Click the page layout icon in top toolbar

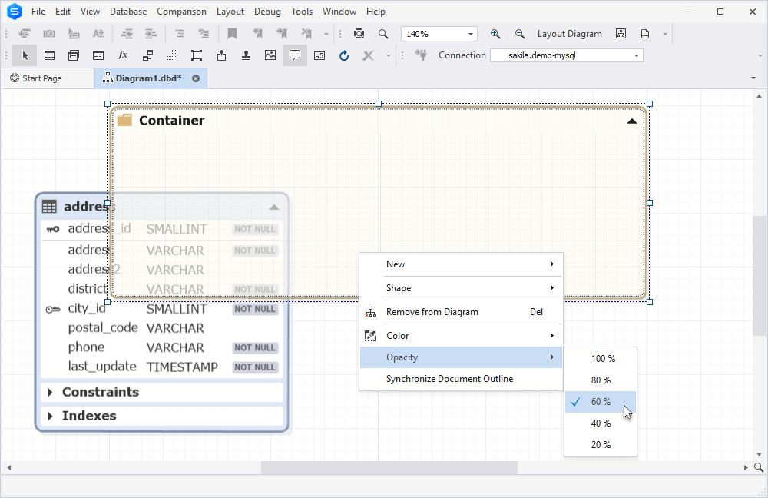pos(645,34)
